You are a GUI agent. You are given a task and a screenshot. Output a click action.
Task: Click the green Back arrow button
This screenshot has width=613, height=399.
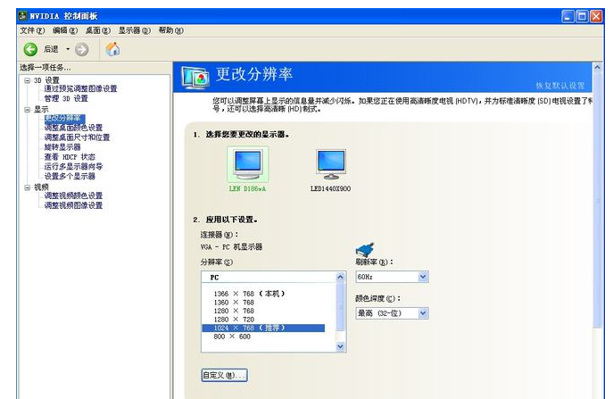click(29, 49)
